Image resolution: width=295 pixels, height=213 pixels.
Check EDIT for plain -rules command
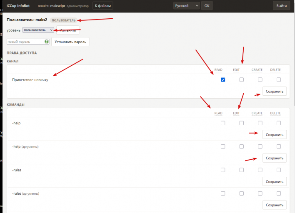coord(242,170)
